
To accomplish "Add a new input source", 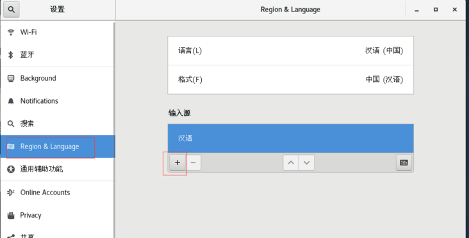I will click(x=177, y=163).
